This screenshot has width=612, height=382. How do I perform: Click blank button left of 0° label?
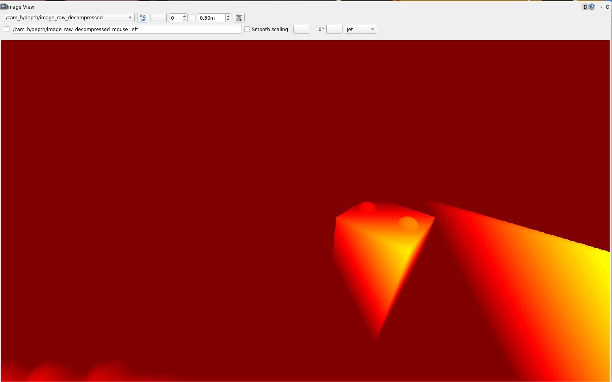(301, 30)
